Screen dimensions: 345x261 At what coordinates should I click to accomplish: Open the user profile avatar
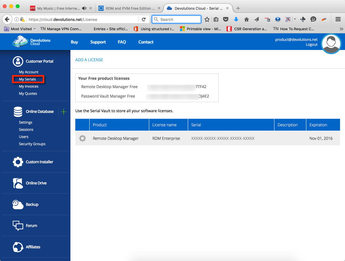(x=331, y=44)
